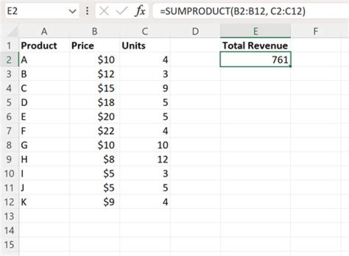Select column B header
This screenshot has width=349, height=256.
[95, 31]
